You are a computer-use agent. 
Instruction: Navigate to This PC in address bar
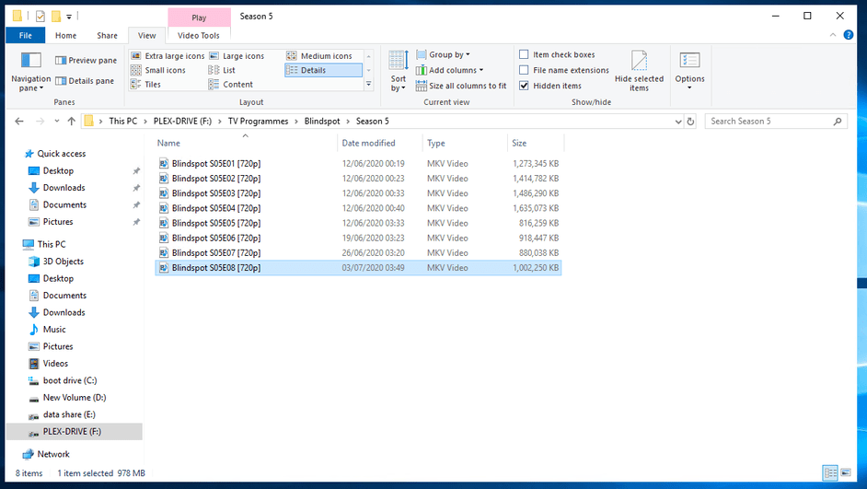coord(122,122)
